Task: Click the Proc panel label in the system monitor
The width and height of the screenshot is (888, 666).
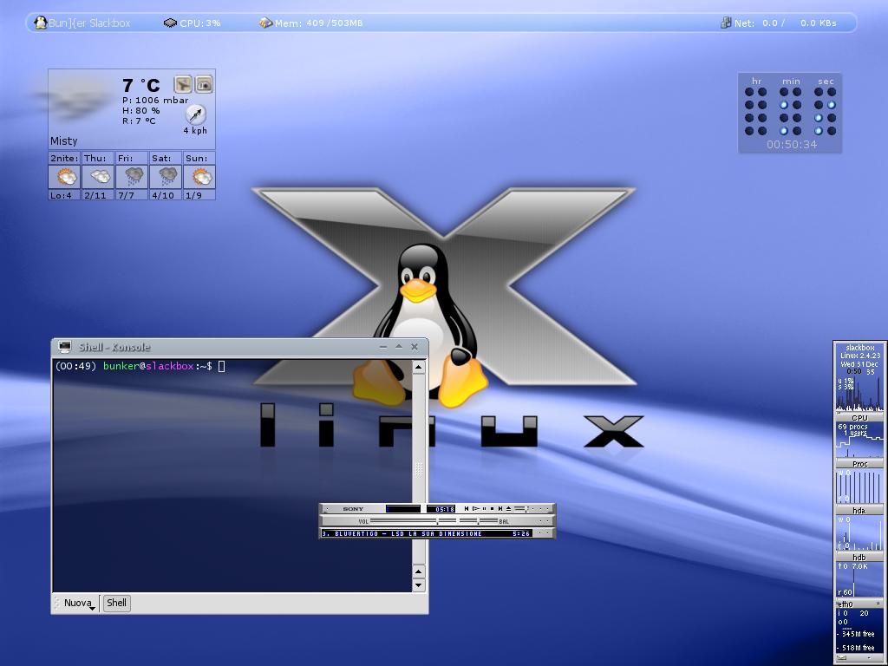Action: tap(859, 464)
